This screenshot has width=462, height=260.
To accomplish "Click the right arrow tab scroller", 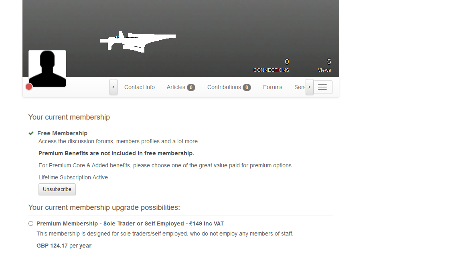I will [x=309, y=87].
